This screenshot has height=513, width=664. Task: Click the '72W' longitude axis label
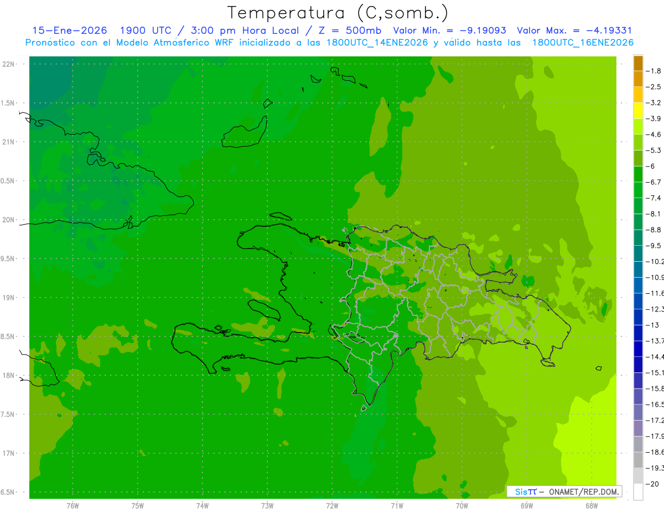point(332,506)
